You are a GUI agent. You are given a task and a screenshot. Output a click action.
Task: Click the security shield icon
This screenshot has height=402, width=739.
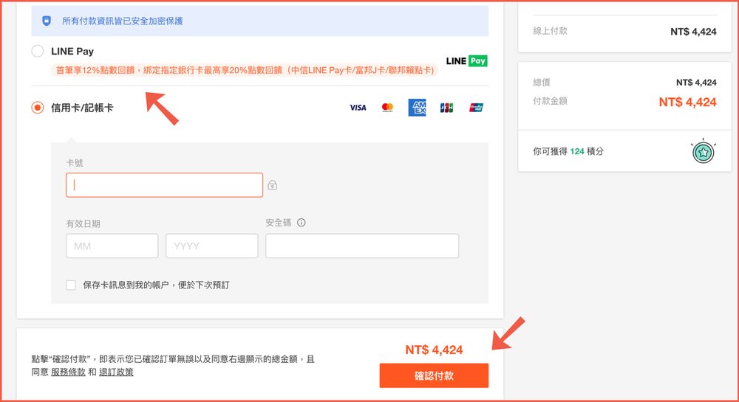[x=46, y=21]
